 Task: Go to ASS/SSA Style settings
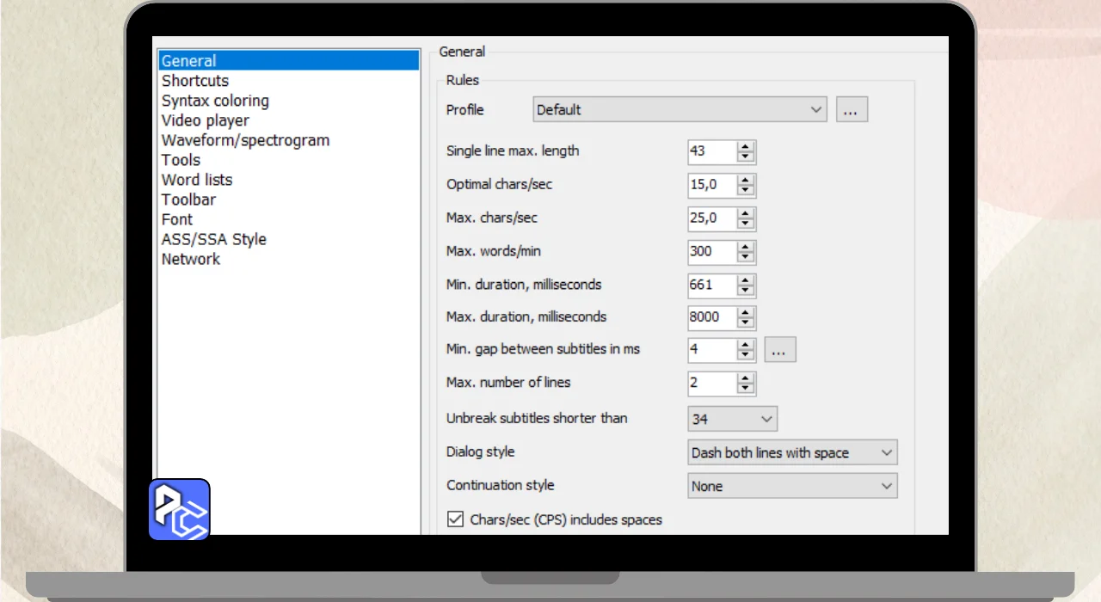(214, 239)
